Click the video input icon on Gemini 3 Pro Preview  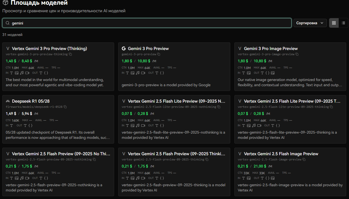[x=143, y=73]
